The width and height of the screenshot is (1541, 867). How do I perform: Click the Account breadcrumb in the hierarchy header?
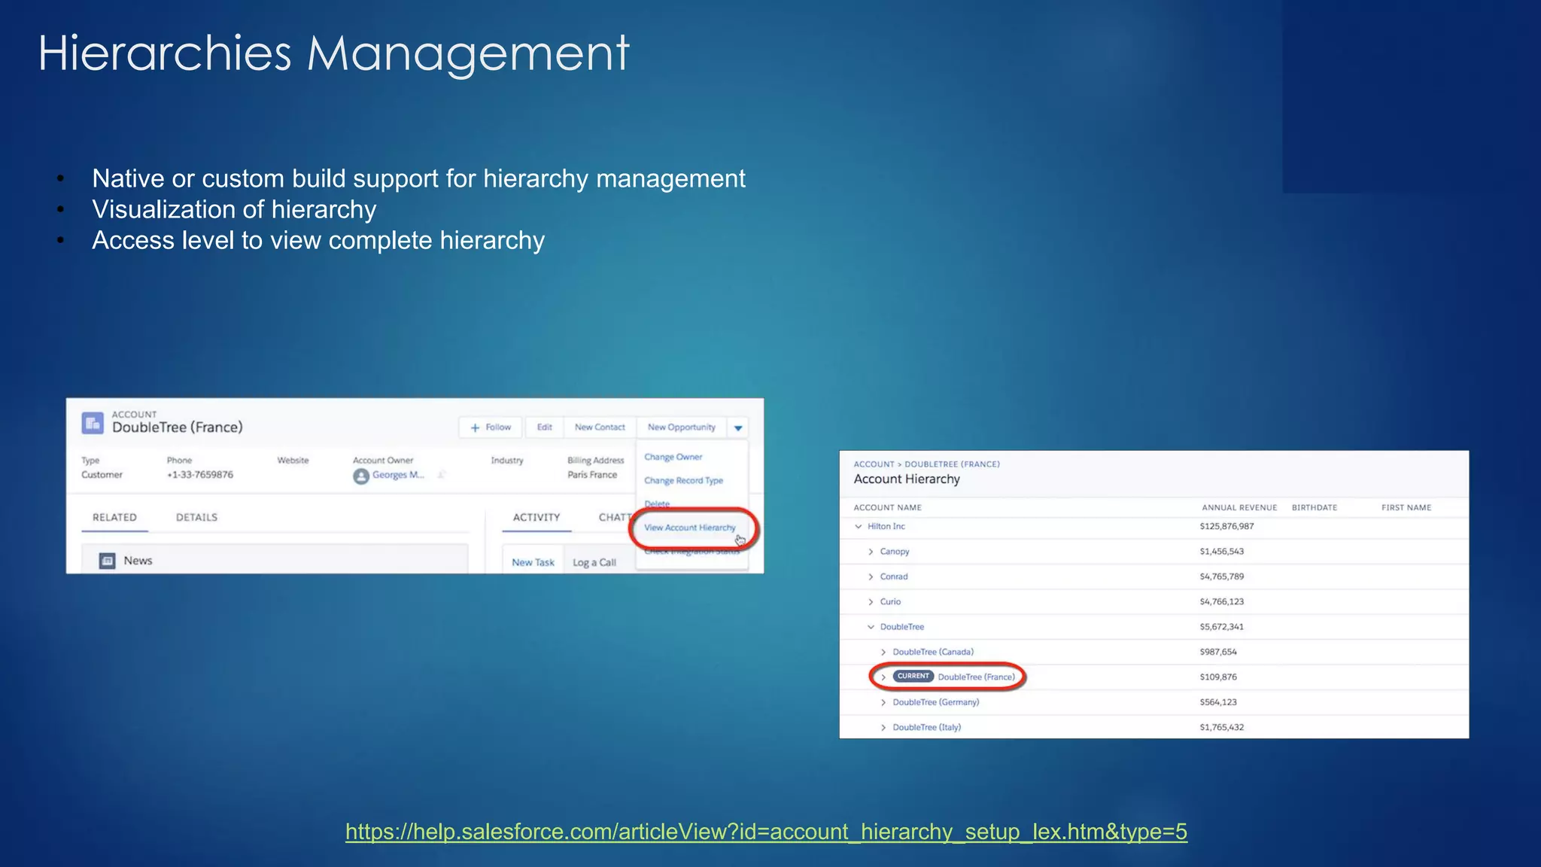click(874, 464)
